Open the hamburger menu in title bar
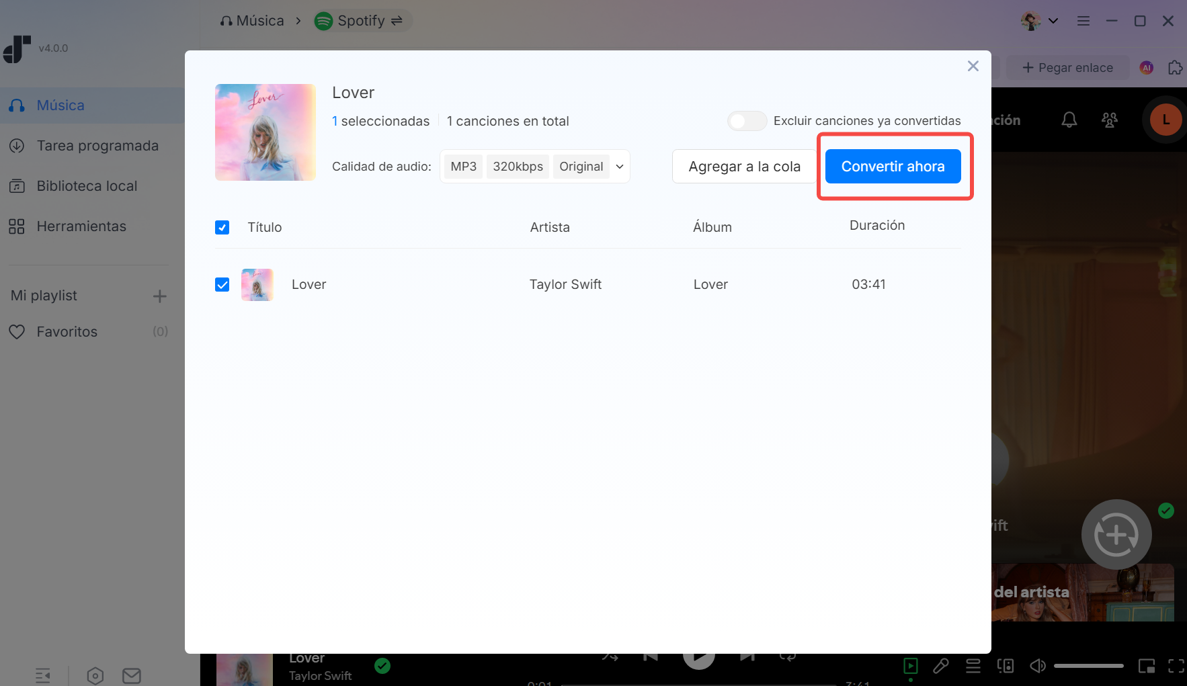This screenshot has height=686, width=1187. point(1083,21)
